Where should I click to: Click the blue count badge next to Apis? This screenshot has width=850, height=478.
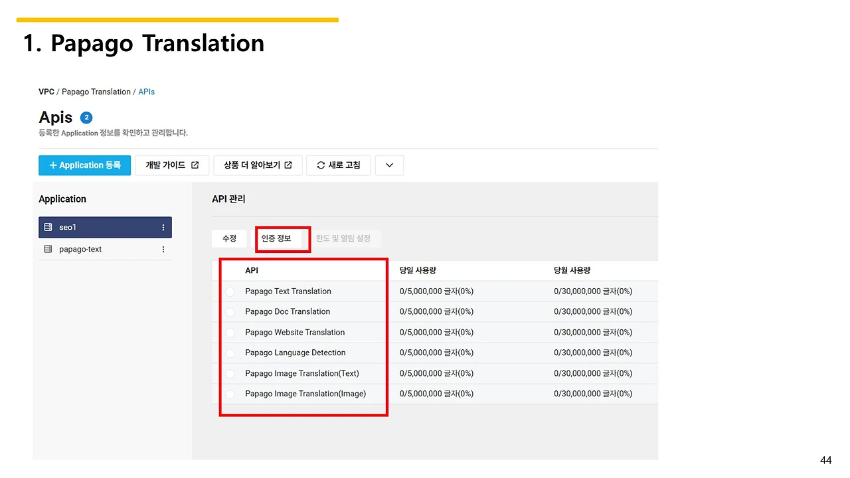(86, 118)
